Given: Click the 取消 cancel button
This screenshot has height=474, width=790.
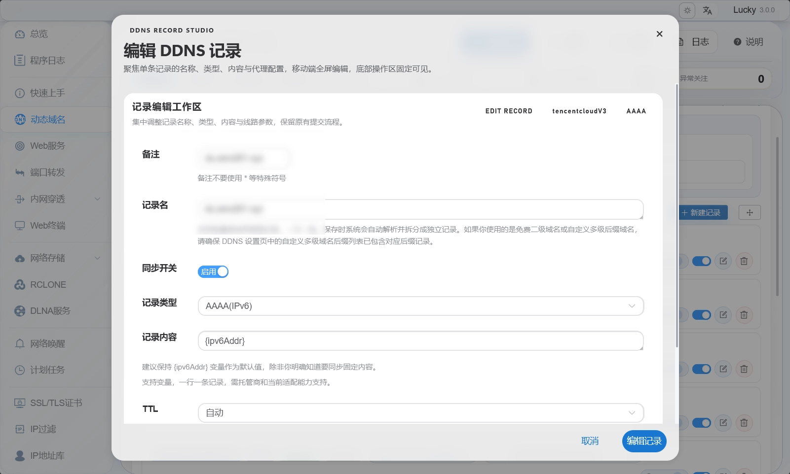Looking at the screenshot, I should click(590, 441).
